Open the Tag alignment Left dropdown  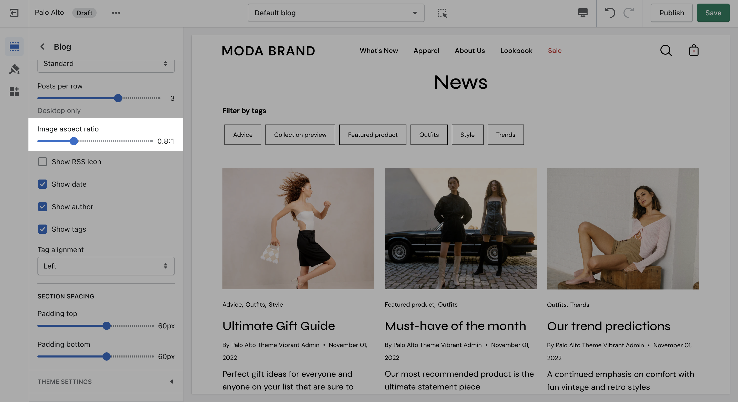point(106,266)
